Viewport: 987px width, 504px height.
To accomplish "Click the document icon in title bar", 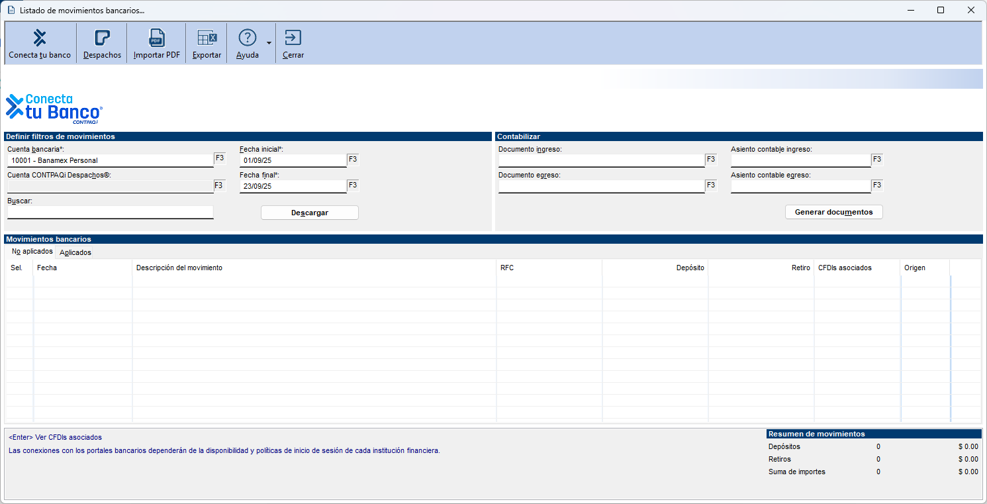I will click(x=11, y=11).
